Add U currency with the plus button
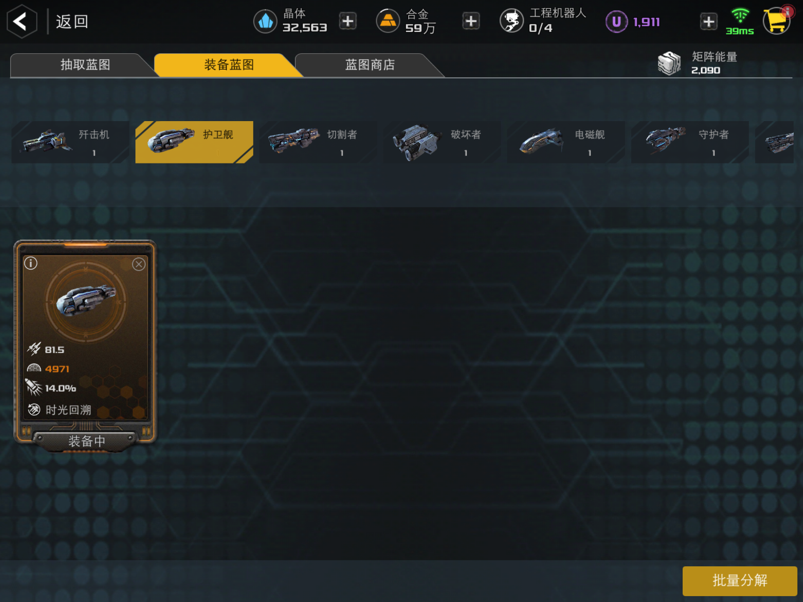The image size is (803, 602). coord(709,22)
